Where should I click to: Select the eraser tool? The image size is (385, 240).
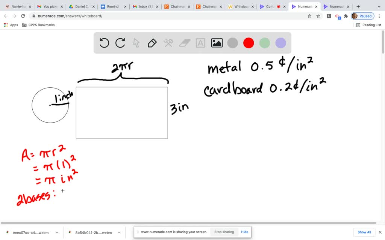tap(184, 43)
